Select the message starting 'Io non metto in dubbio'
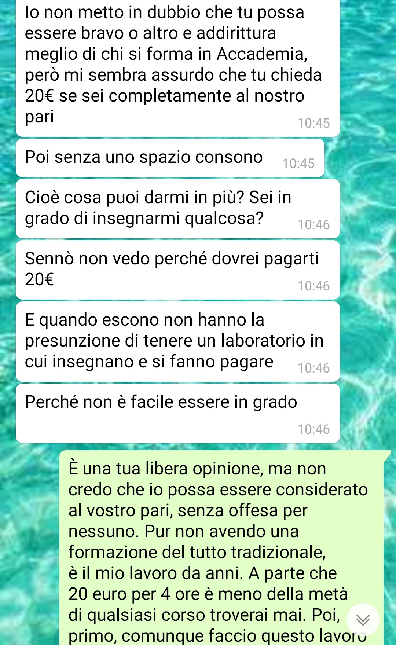Image resolution: width=396 pixels, height=645 pixels. pos(178,68)
